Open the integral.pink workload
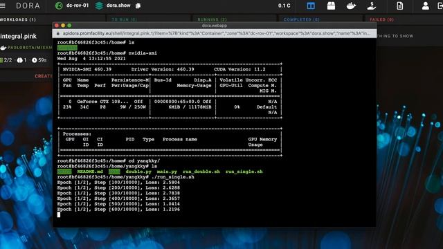Screen dimensions: 443x249 pos(19,36)
